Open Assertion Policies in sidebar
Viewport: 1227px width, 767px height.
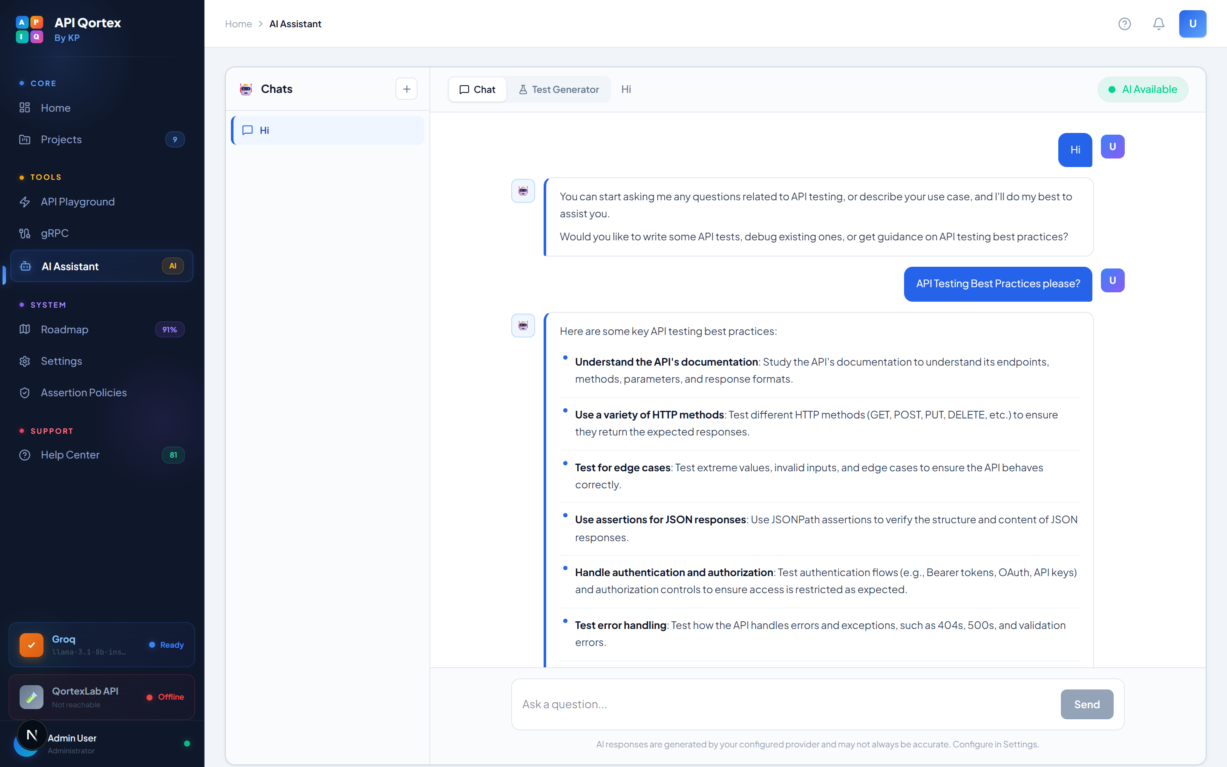(x=84, y=392)
